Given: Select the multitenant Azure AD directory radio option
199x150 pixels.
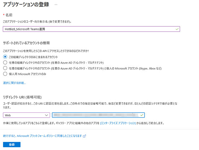Looking at the screenshot, I should click(5, 62).
